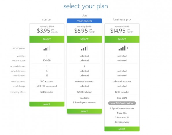The image size is (172, 135).
Task: Click the $3.95 per month price
Action: point(47,31)
